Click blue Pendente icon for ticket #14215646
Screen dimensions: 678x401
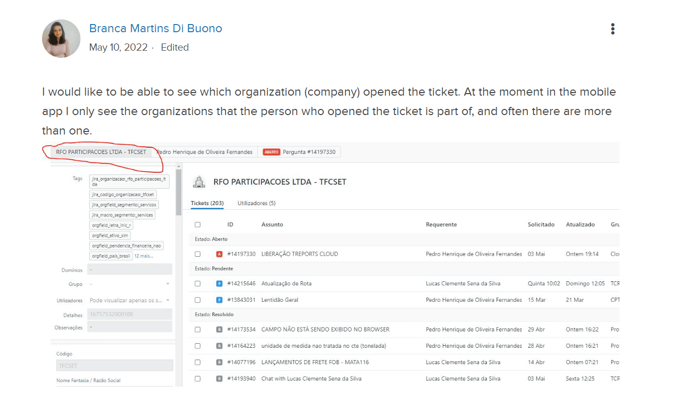[219, 284]
